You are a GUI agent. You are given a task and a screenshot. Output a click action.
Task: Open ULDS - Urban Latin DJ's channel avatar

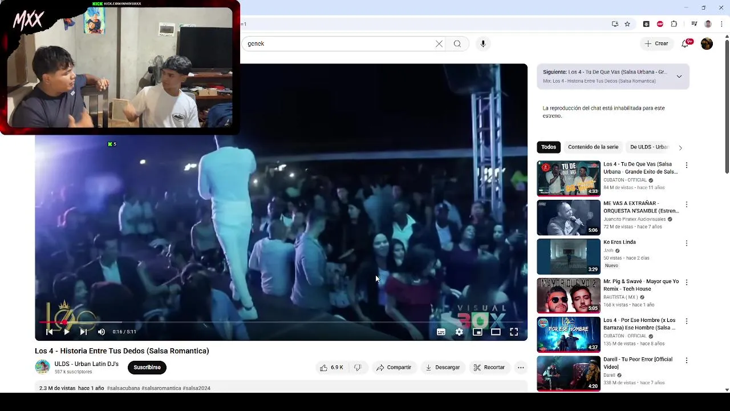[42, 367]
